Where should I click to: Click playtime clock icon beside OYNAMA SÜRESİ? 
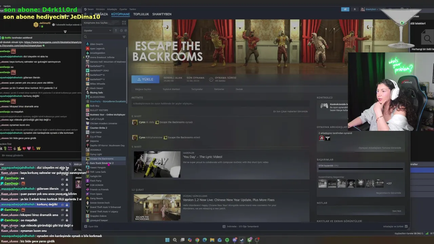click(x=211, y=79)
